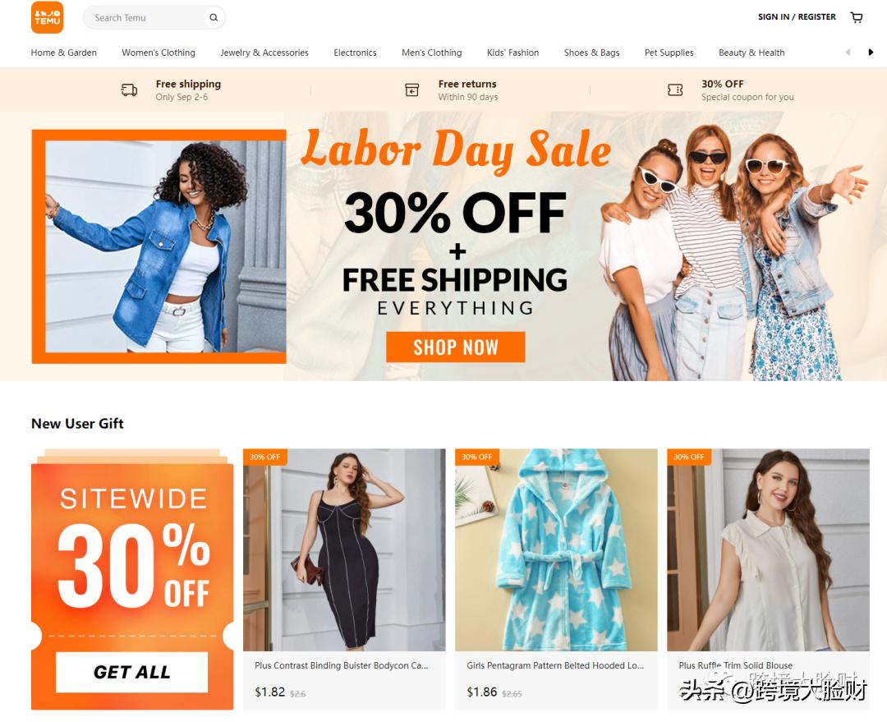
Task: Select the Pet Supplies category
Action: (669, 53)
